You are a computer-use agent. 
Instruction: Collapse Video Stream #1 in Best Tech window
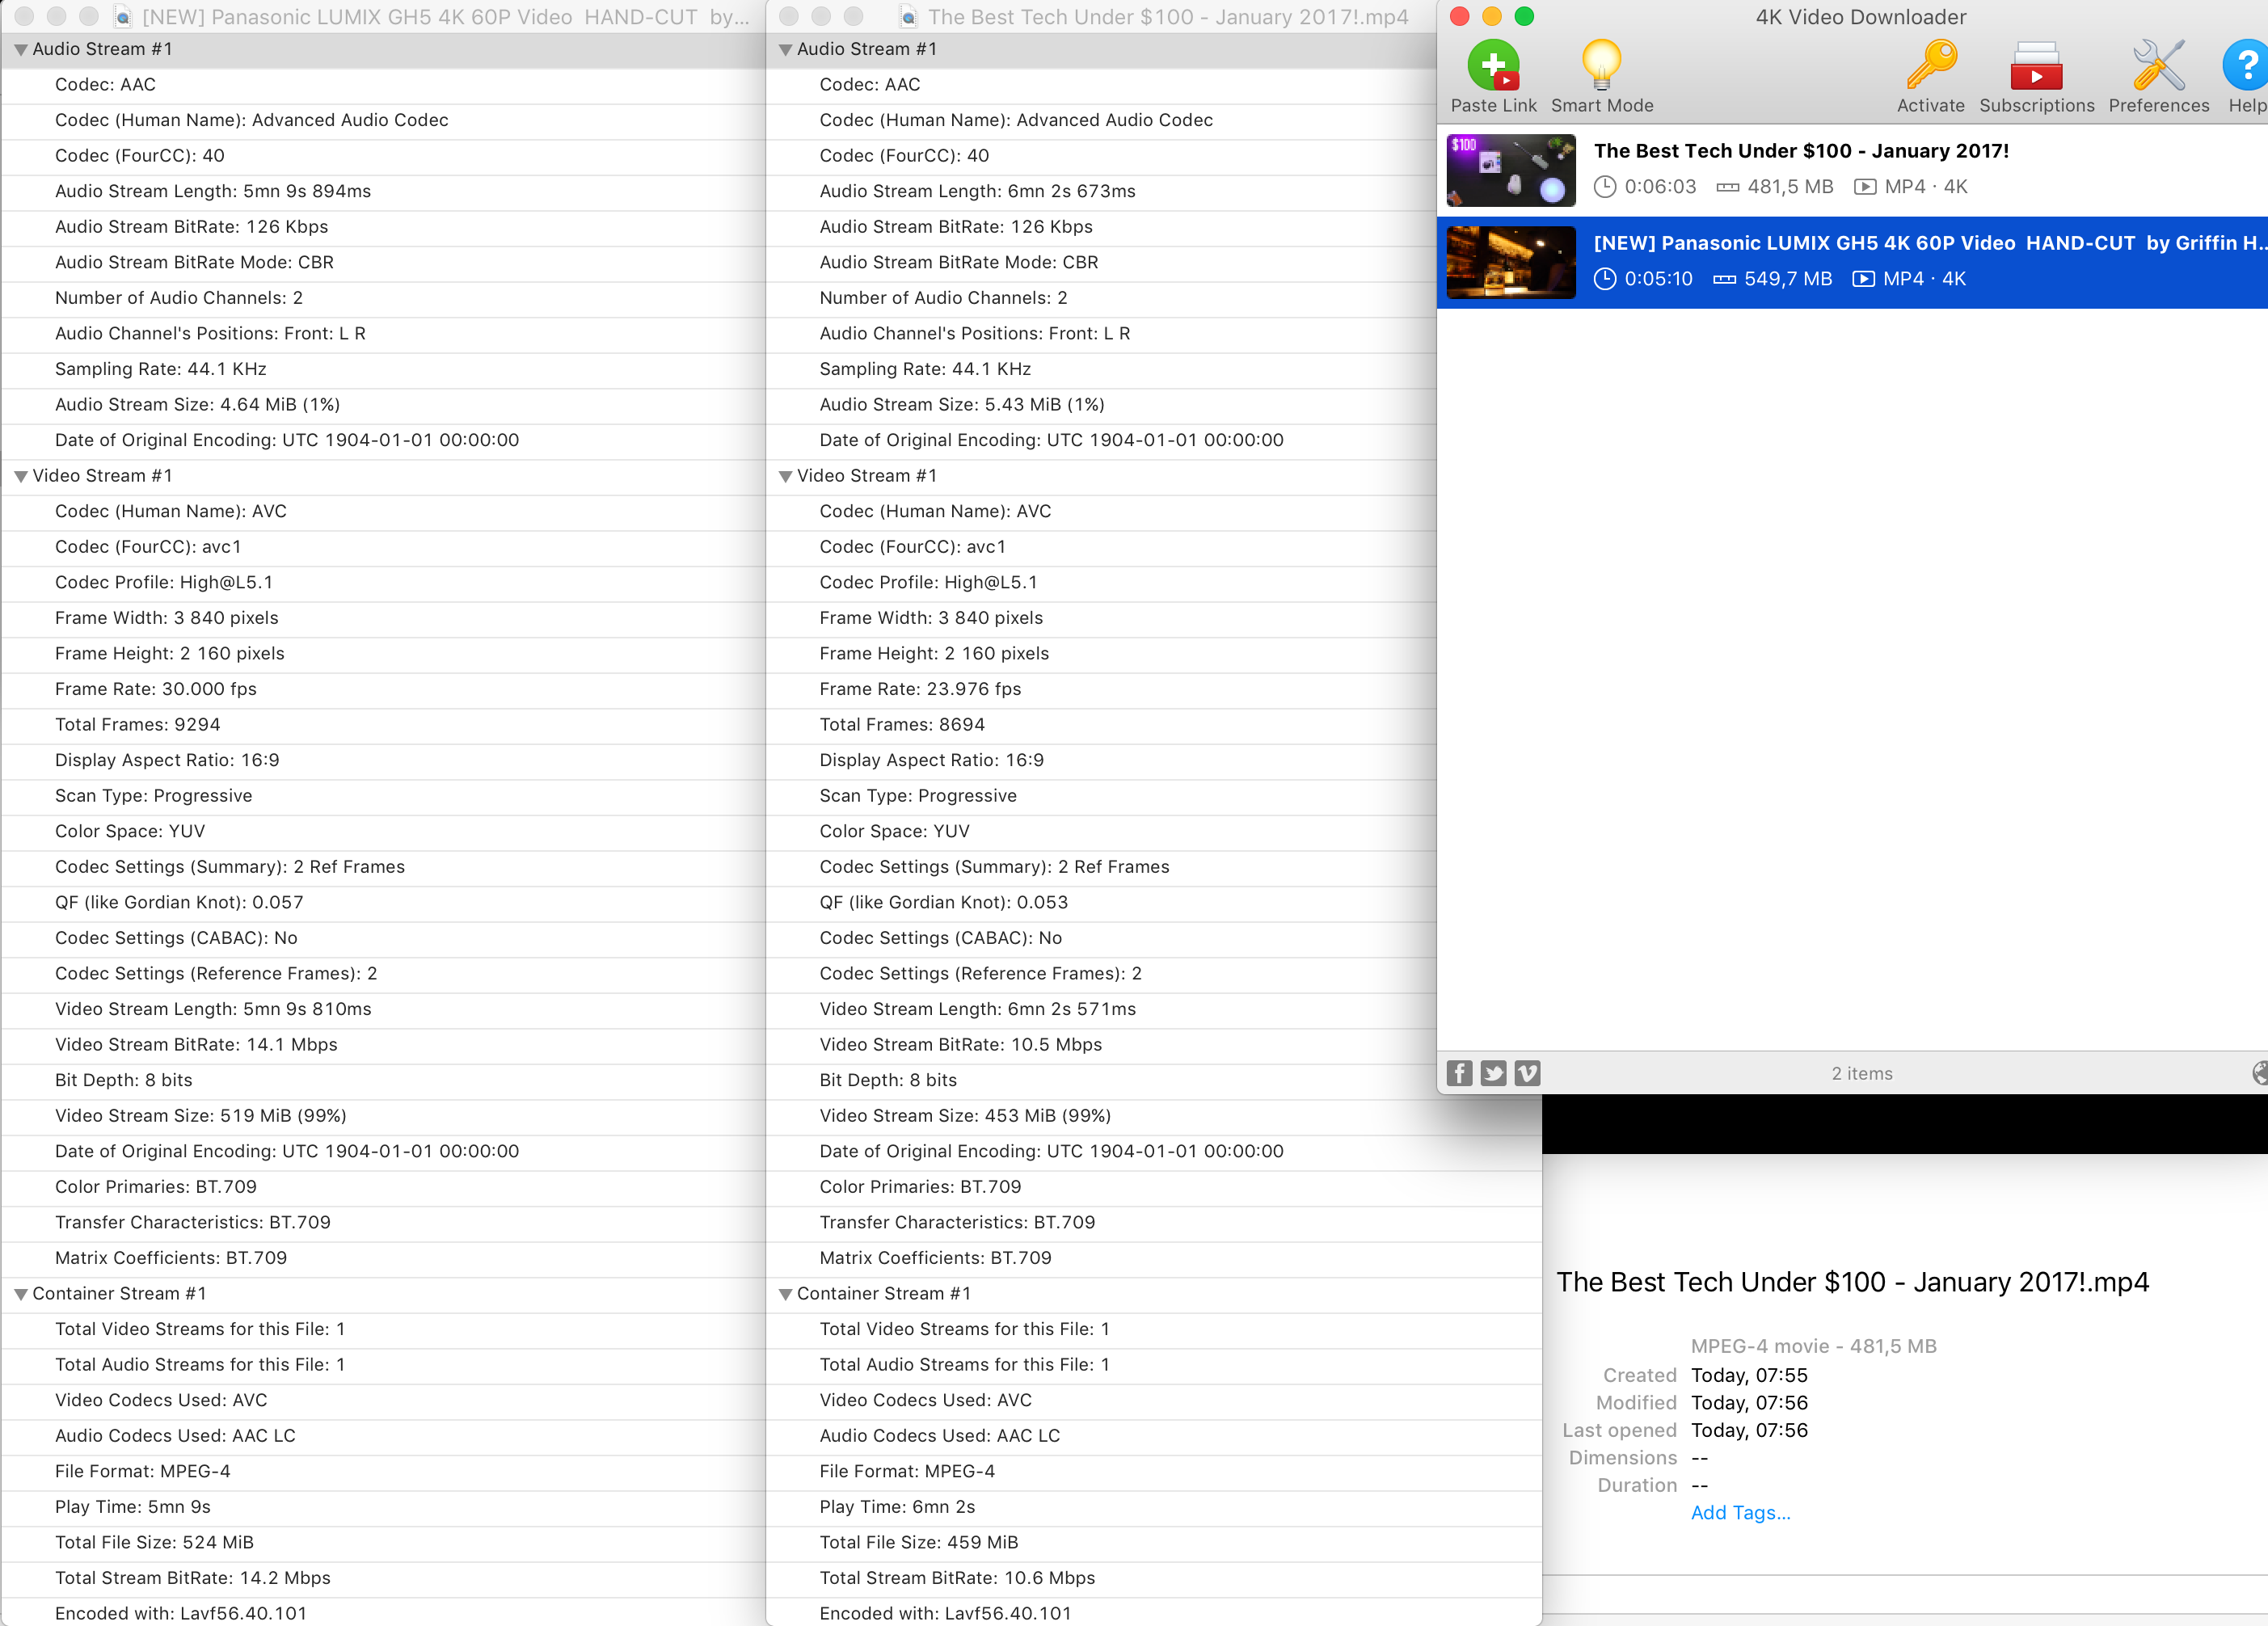(x=785, y=477)
